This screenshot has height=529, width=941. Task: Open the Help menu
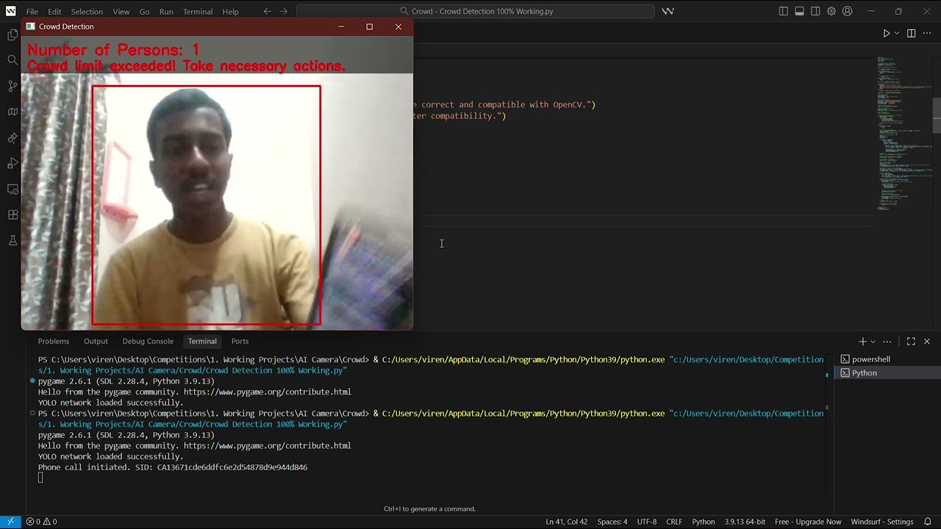pyautogui.click(x=231, y=11)
